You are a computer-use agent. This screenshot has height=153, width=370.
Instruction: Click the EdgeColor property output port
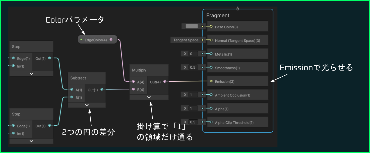(x=111, y=40)
